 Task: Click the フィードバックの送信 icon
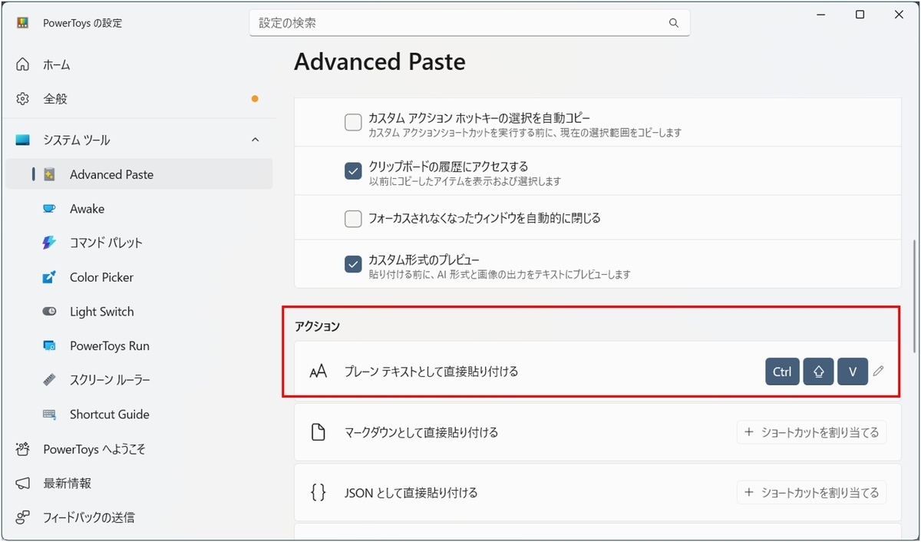coord(23,517)
